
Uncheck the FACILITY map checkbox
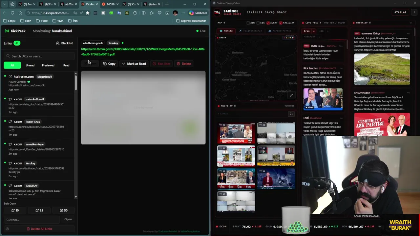pos(281,23)
